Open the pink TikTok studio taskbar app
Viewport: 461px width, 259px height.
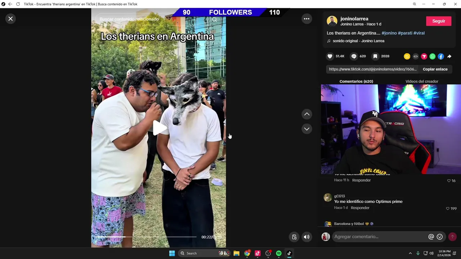[258, 253]
